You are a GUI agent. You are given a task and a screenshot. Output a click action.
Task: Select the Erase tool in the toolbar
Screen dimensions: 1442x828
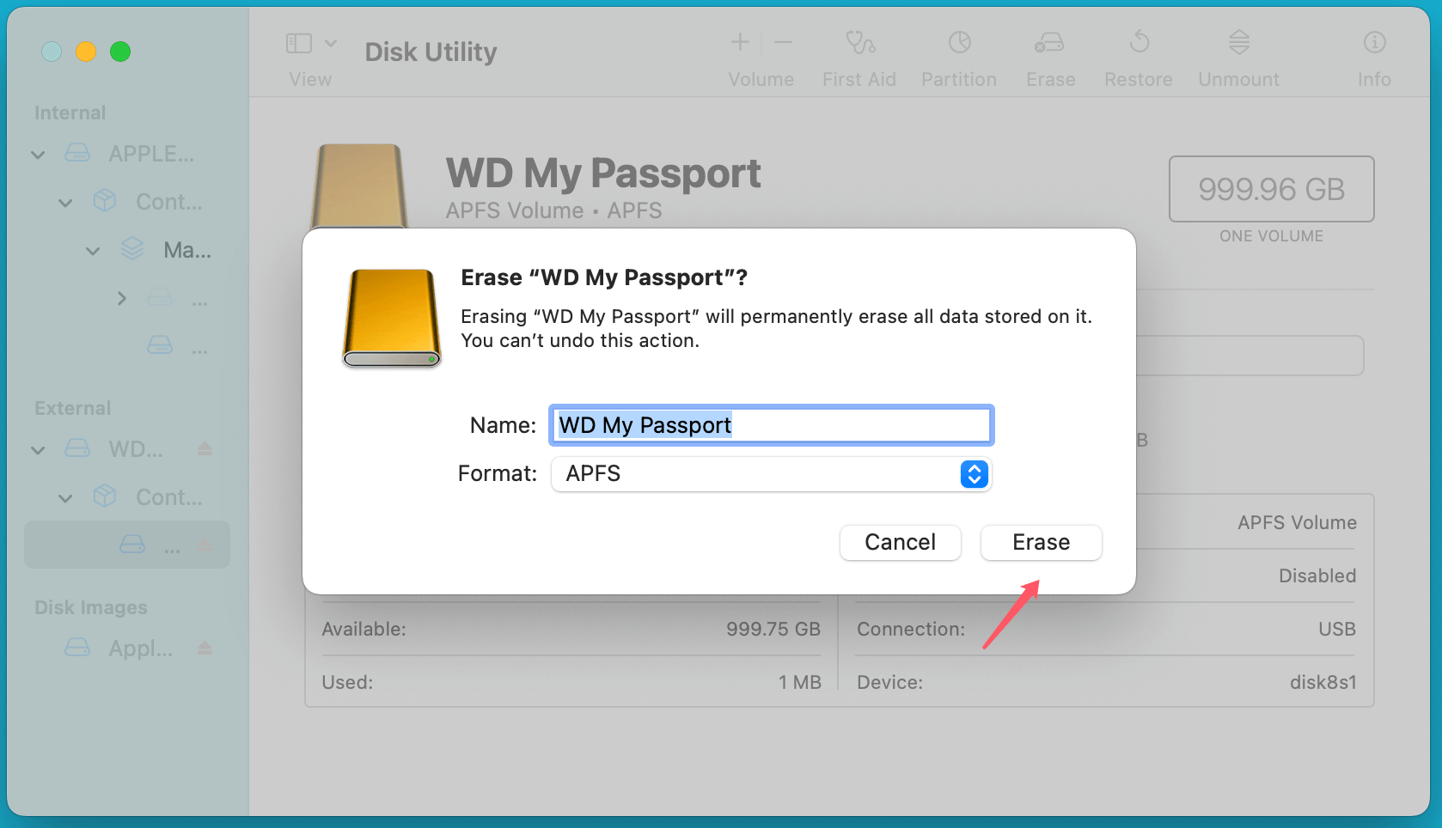click(1049, 54)
